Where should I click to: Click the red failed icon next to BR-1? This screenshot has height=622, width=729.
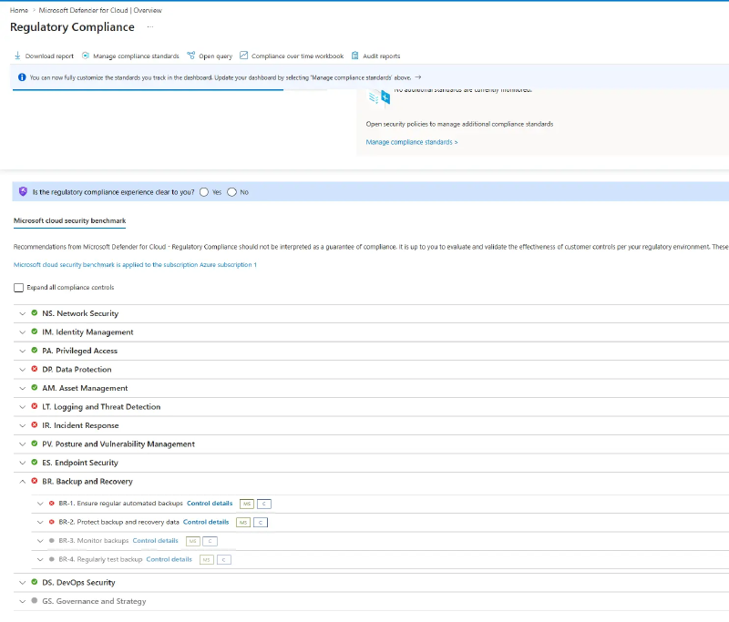(52, 503)
